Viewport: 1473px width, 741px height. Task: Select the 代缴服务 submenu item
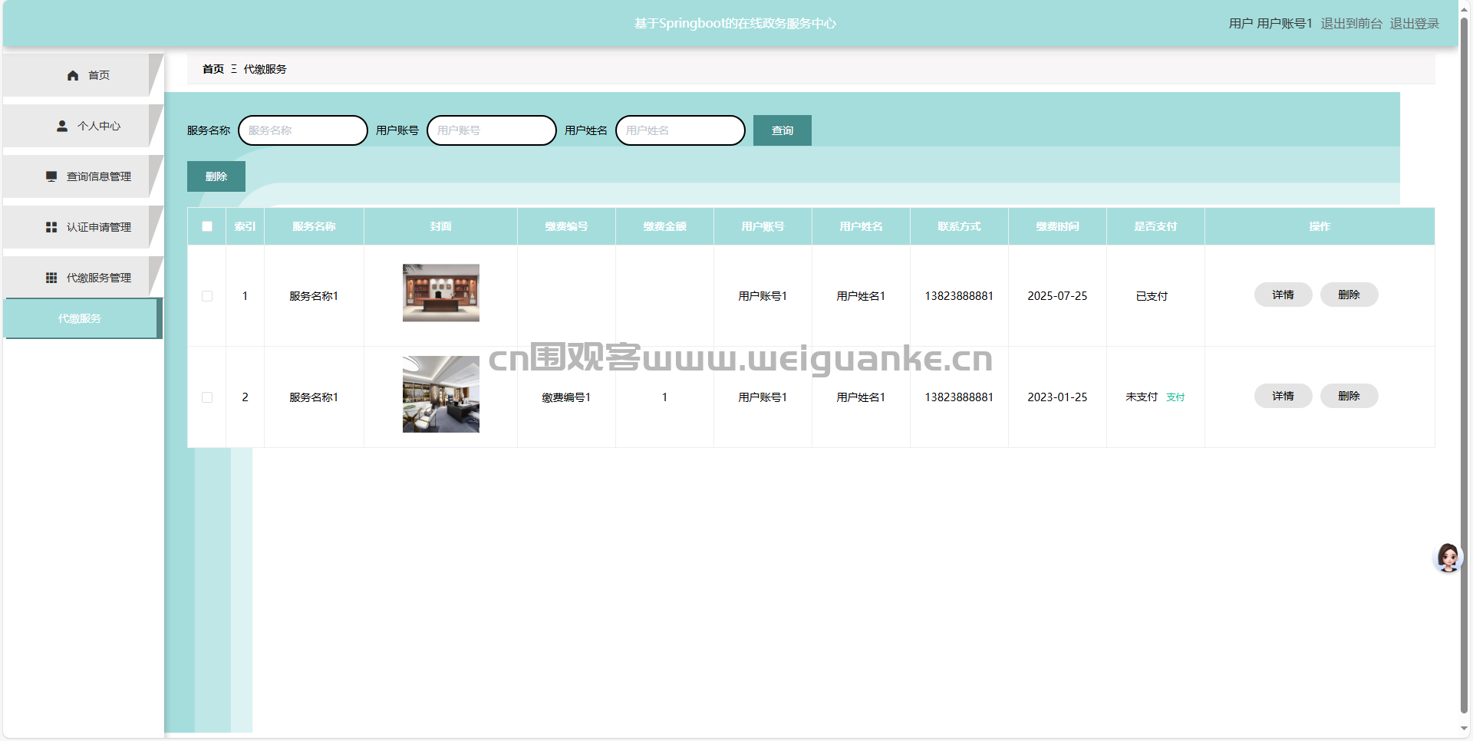80,318
